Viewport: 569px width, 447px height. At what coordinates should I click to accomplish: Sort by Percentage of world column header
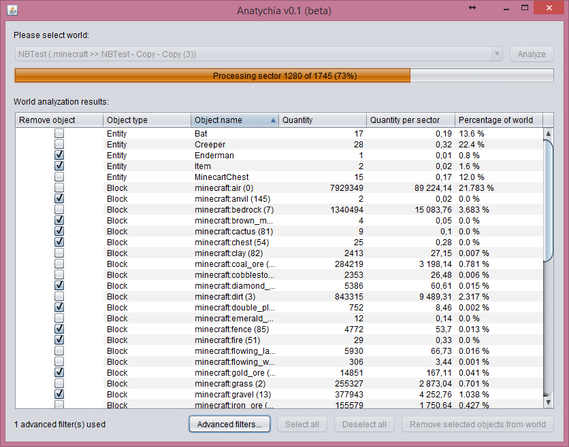pos(499,120)
